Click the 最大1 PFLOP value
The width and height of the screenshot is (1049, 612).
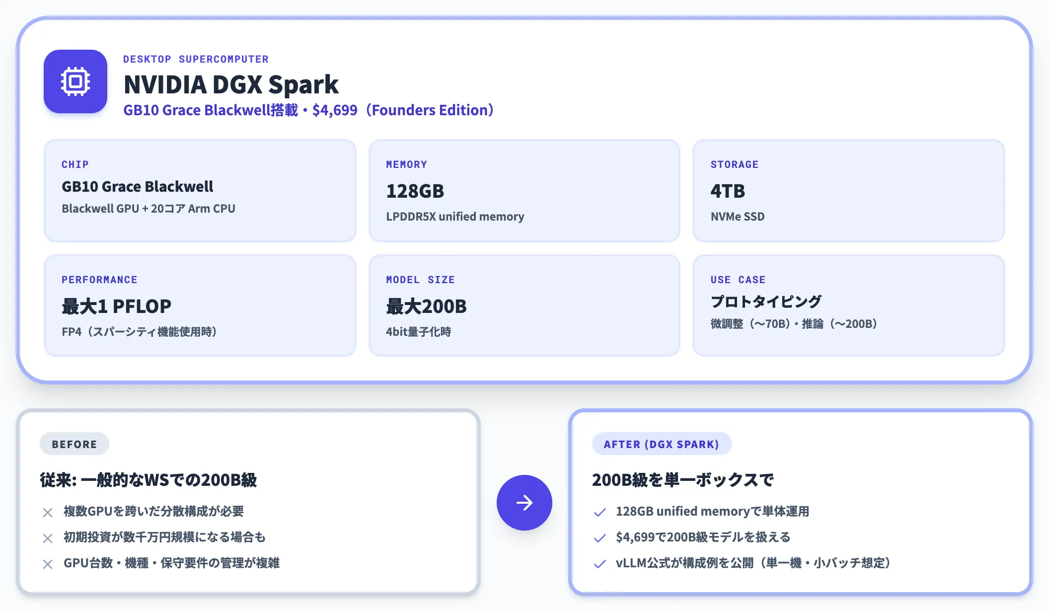[117, 306]
